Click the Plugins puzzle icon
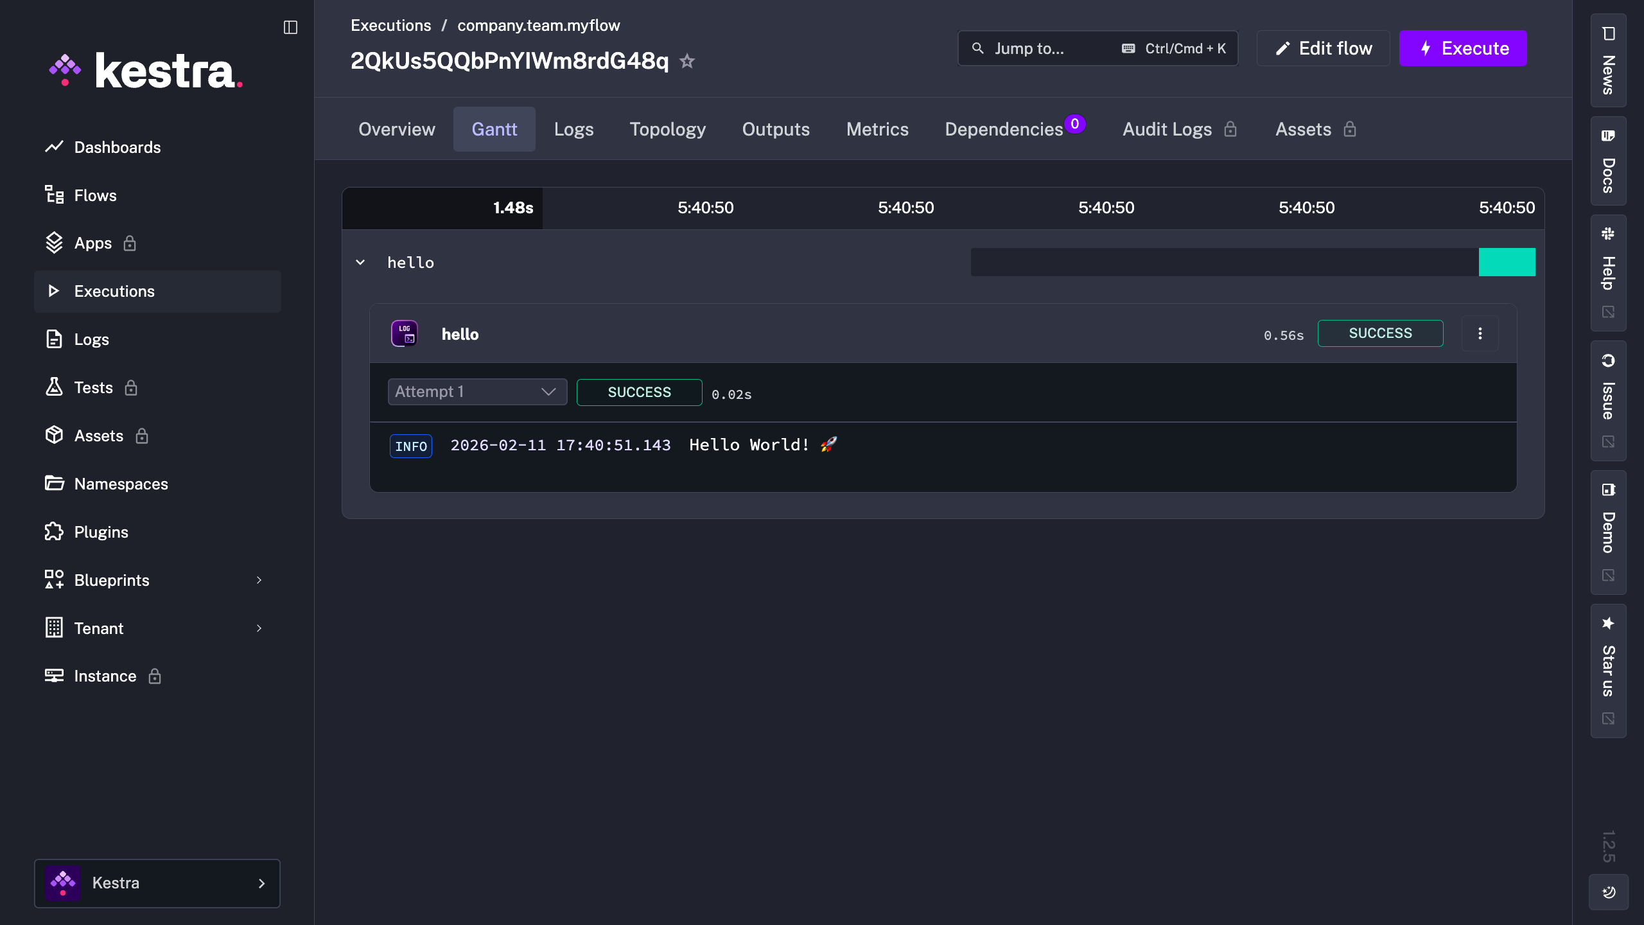The height and width of the screenshot is (925, 1644). (54, 532)
